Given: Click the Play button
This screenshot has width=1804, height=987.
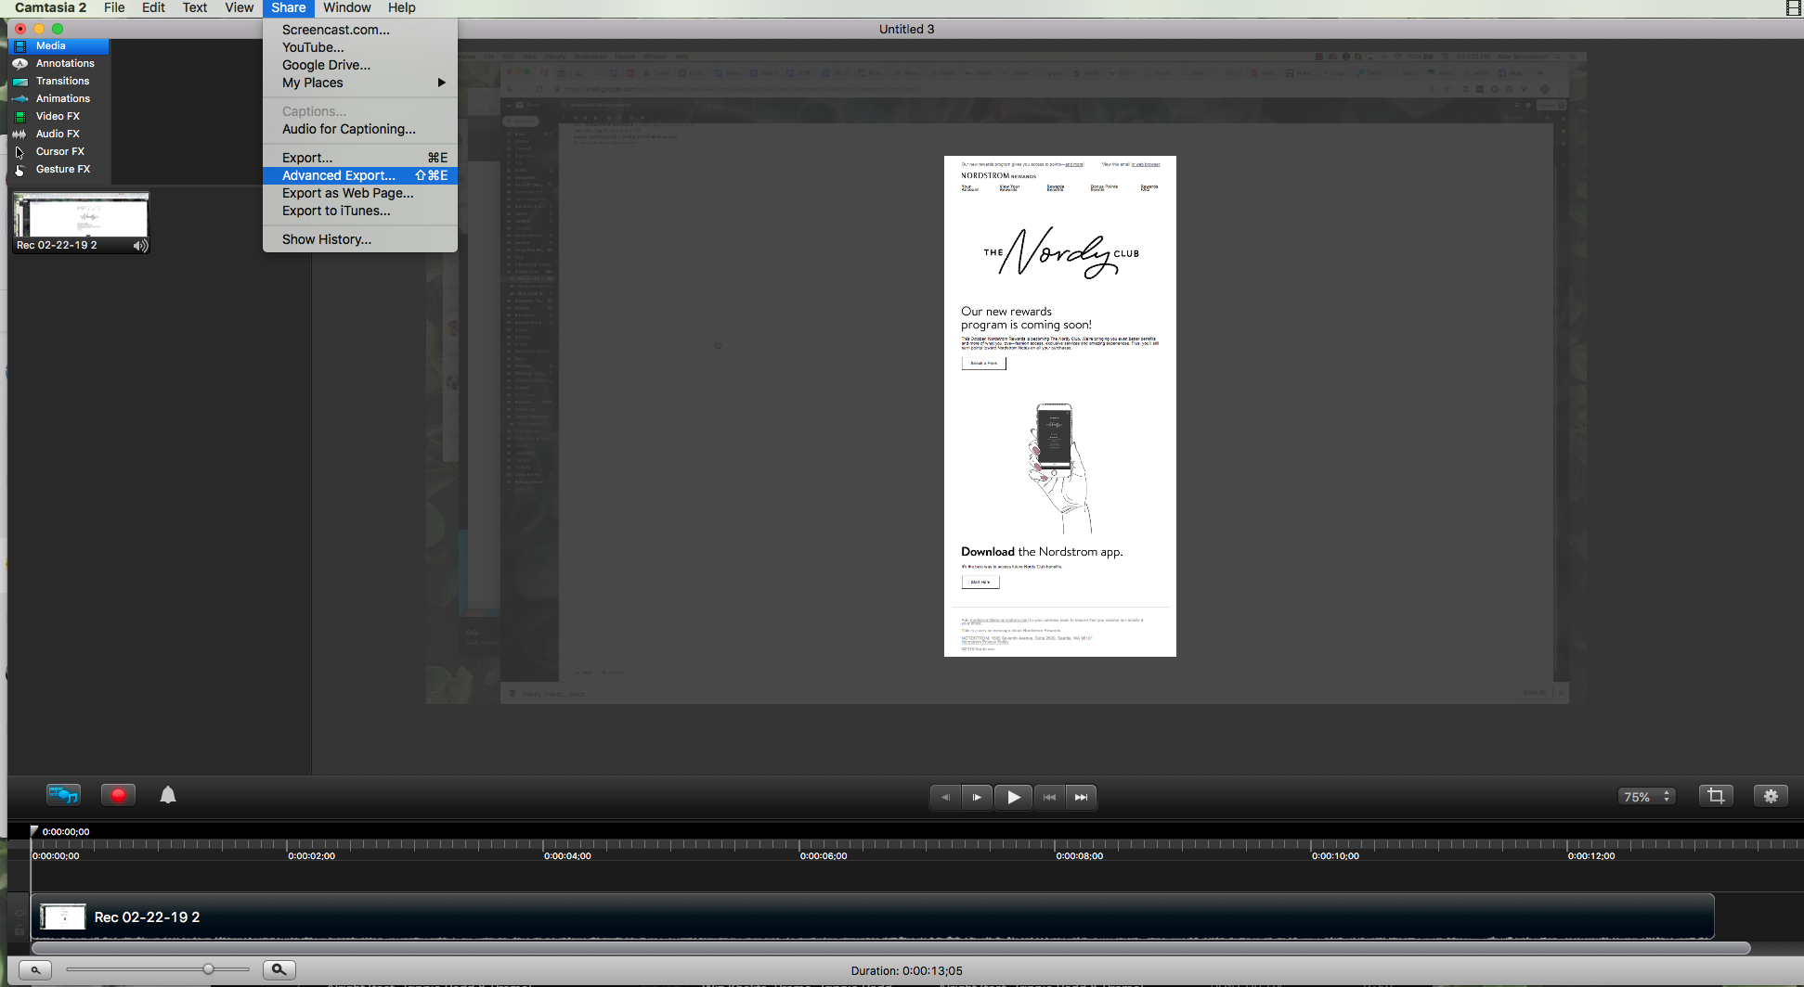Looking at the screenshot, I should (1014, 797).
